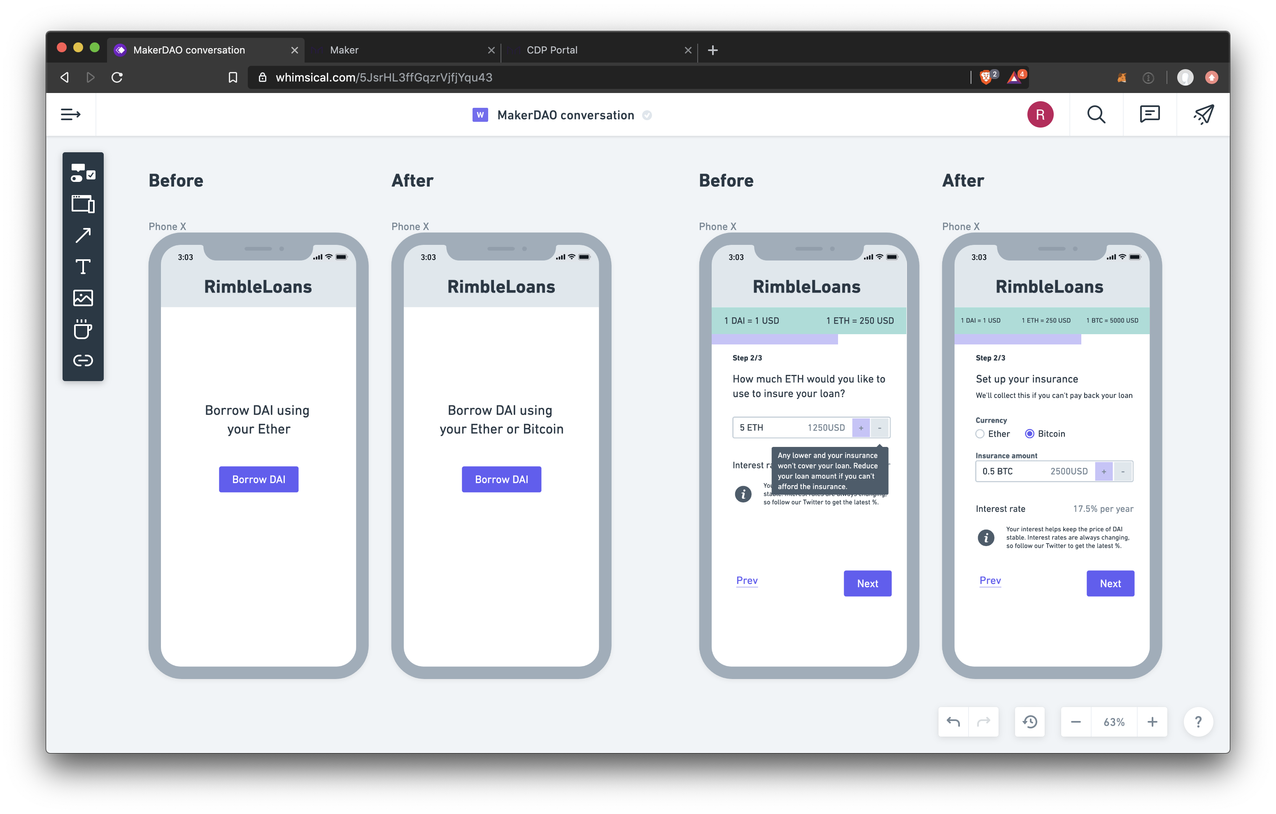Select the image insert tool
Image resolution: width=1276 pixels, height=814 pixels.
click(83, 298)
